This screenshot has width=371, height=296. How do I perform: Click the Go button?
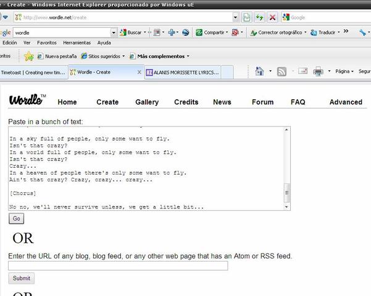pyautogui.click(x=16, y=218)
